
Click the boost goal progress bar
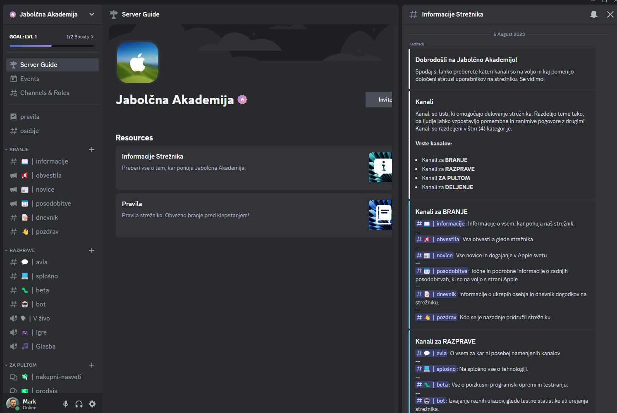(52, 45)
